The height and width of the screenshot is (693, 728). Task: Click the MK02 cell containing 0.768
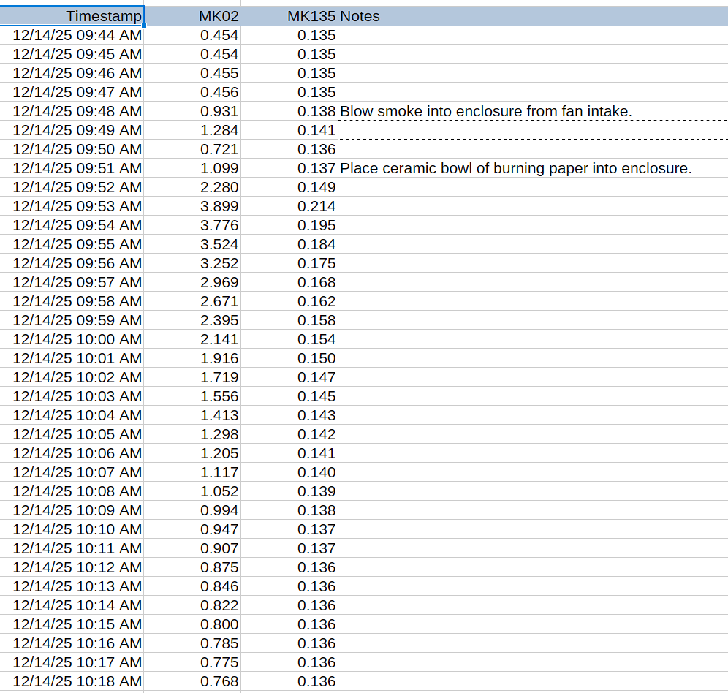[193, 681]
